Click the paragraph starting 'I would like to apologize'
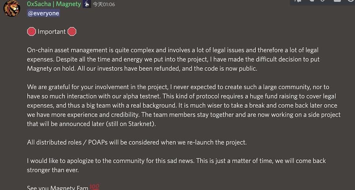This screenshot has width=355, height=190. (x=176, y=165)
